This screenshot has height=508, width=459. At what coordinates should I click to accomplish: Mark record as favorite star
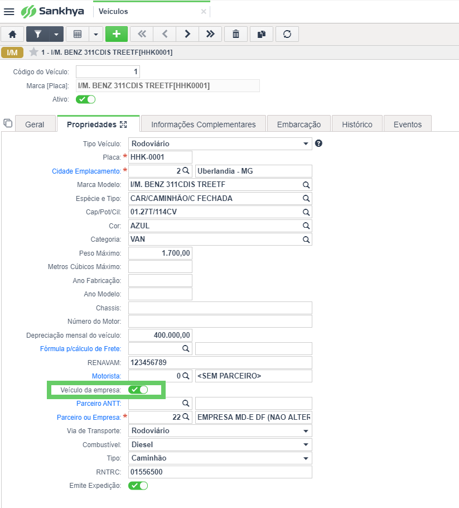[33, 52]
